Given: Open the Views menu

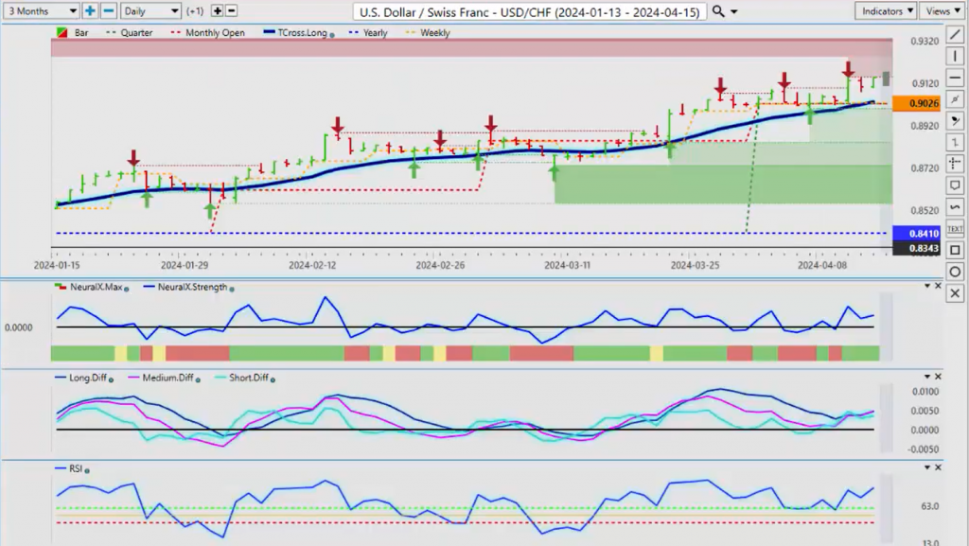Looking at the screenshot, I should (x=943, y=11).
